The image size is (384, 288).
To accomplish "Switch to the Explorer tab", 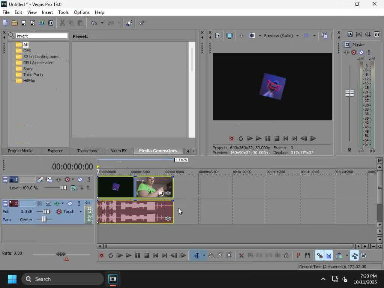I will pyautogui.click(x=55, y=151).
